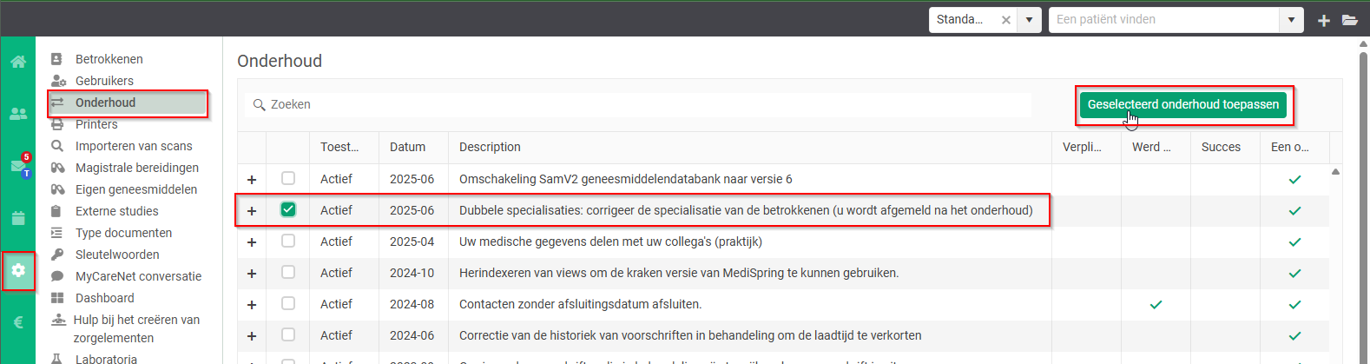
Task: Open the euro billing icon in the sidebar
Action: tap(18, 322)
